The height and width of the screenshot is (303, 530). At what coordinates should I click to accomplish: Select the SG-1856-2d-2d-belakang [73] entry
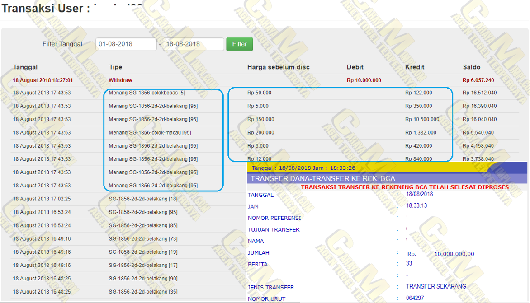coord(143,239)
